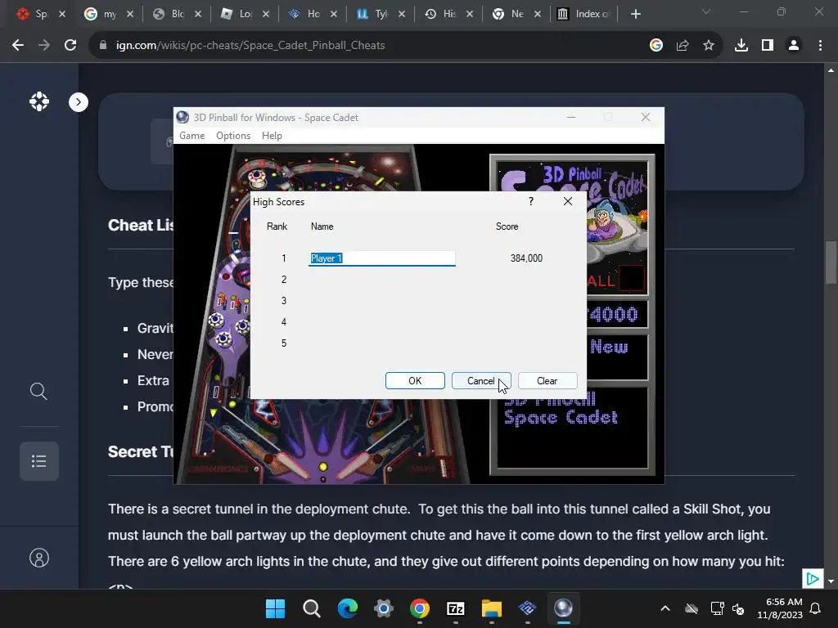
Task: Click scrollbar down arrow
Action: (831, 581)
